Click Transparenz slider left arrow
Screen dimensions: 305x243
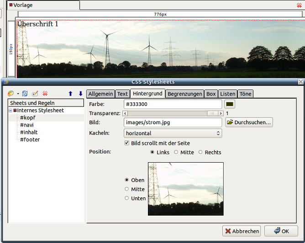point(125,113)
